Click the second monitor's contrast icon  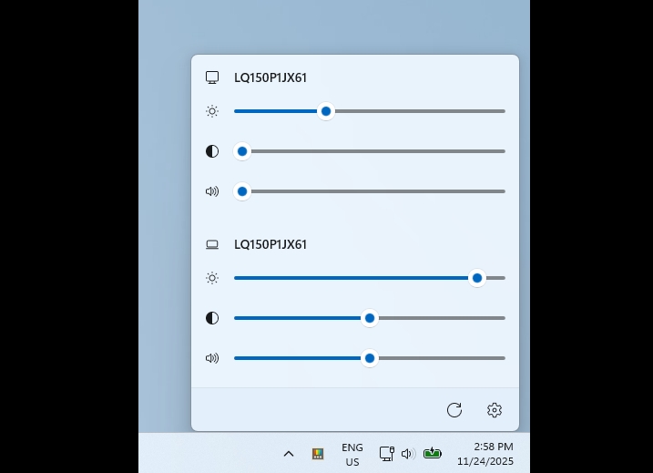(212, 318)
